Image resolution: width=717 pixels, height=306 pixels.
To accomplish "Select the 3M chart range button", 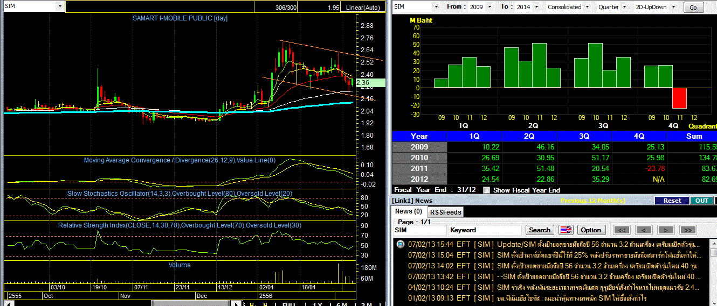I will (366, 304).
